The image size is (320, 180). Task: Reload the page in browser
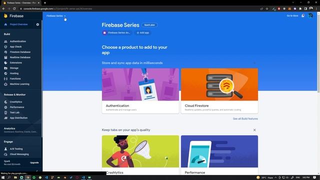click(14, 9)
